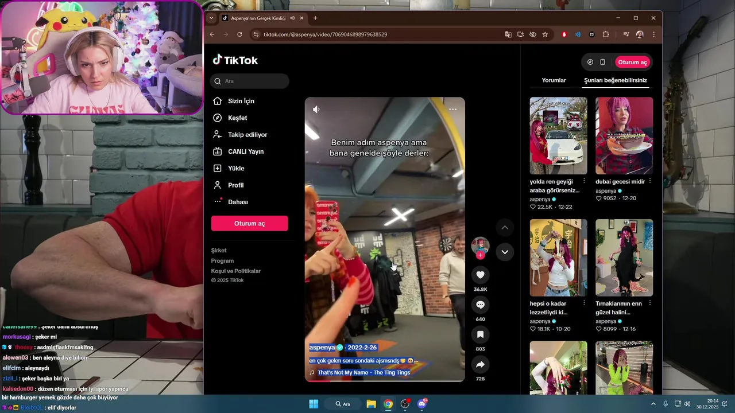Open the Dahası more menu

click(230, 202)
